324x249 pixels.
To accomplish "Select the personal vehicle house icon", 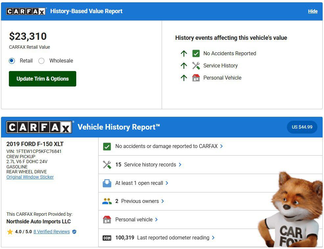I will click(x=107, y=219).
